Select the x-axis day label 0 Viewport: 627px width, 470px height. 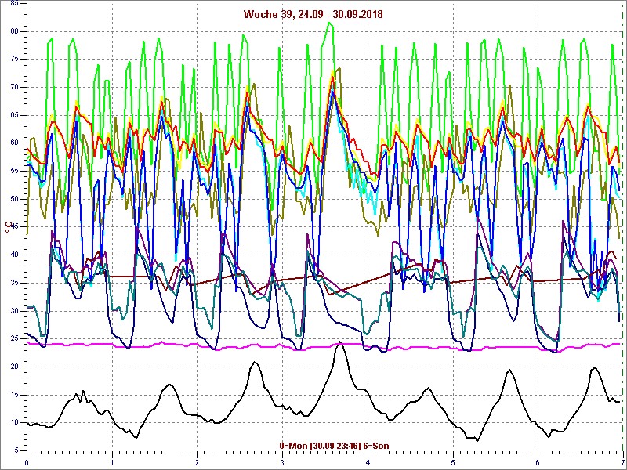click(27, 462)
